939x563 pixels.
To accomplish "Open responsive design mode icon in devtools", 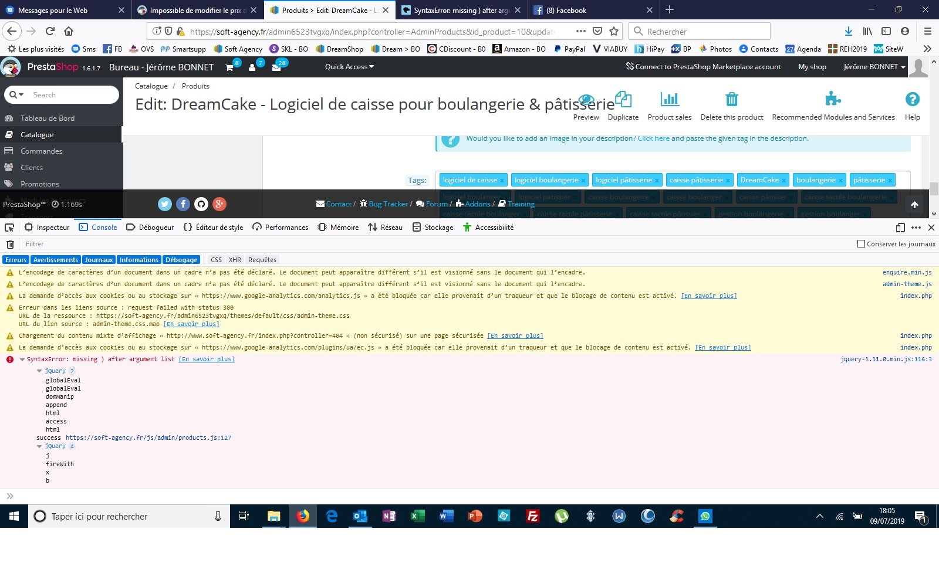I will tap(900, 228).
